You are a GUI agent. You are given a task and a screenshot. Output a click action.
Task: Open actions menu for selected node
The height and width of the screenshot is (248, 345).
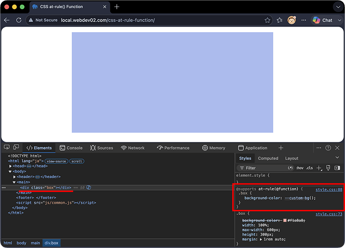point(4,188)
